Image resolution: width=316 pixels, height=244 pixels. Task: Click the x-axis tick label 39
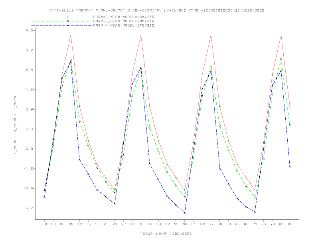(158, 224)
